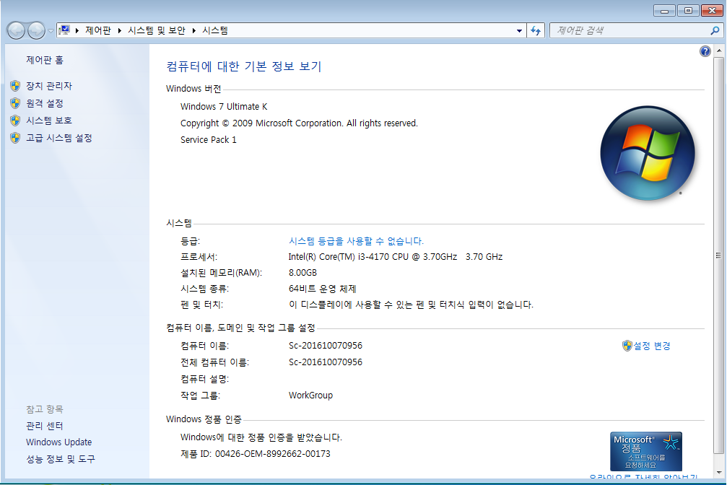Click the shield icon beside 고급 시스템 설정
Viewport: 727px width, 485px height.
pos(15,138)
